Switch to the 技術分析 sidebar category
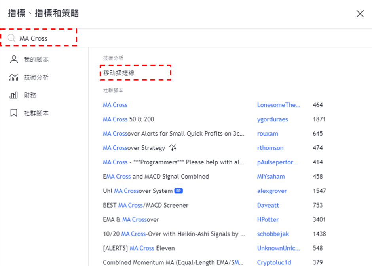The height and width of the screenshot is (266, 372). point(36,77)
